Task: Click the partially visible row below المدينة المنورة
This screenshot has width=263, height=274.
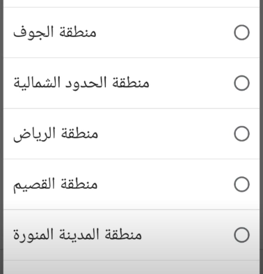Action: click(x=131, y=268)
